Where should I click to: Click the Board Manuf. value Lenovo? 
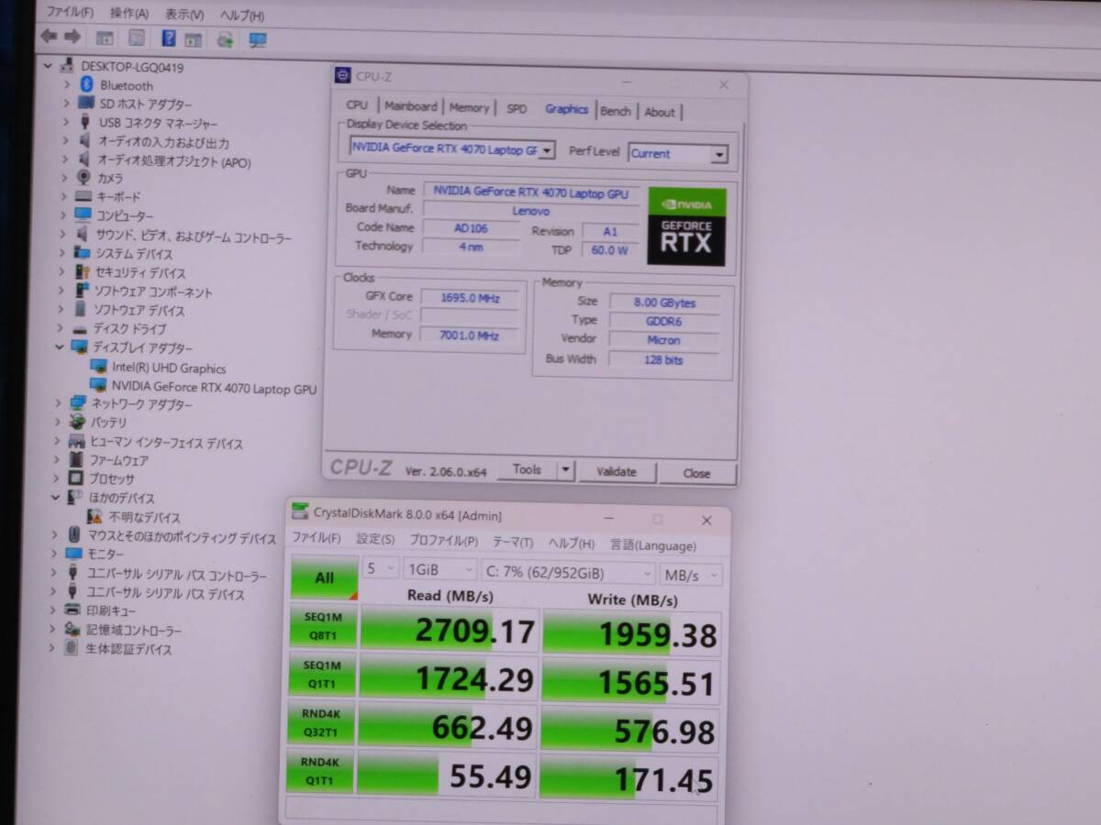tap(531, 210)
